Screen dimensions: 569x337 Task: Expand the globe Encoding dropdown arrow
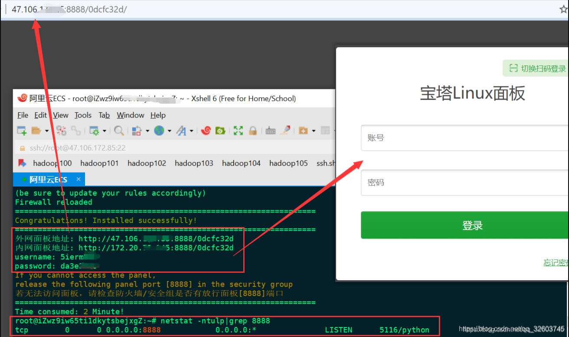point(170,131)
